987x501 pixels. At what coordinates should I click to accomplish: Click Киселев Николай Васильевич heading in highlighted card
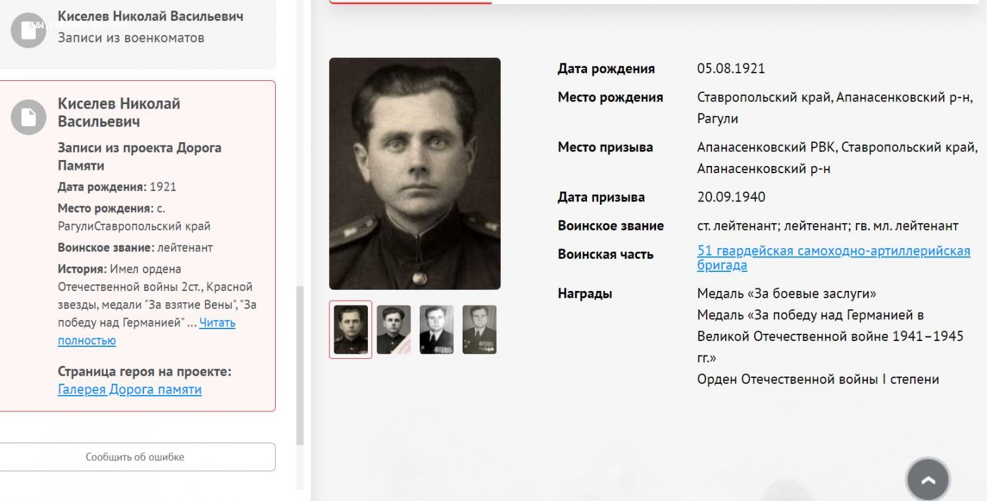point(119,113)
